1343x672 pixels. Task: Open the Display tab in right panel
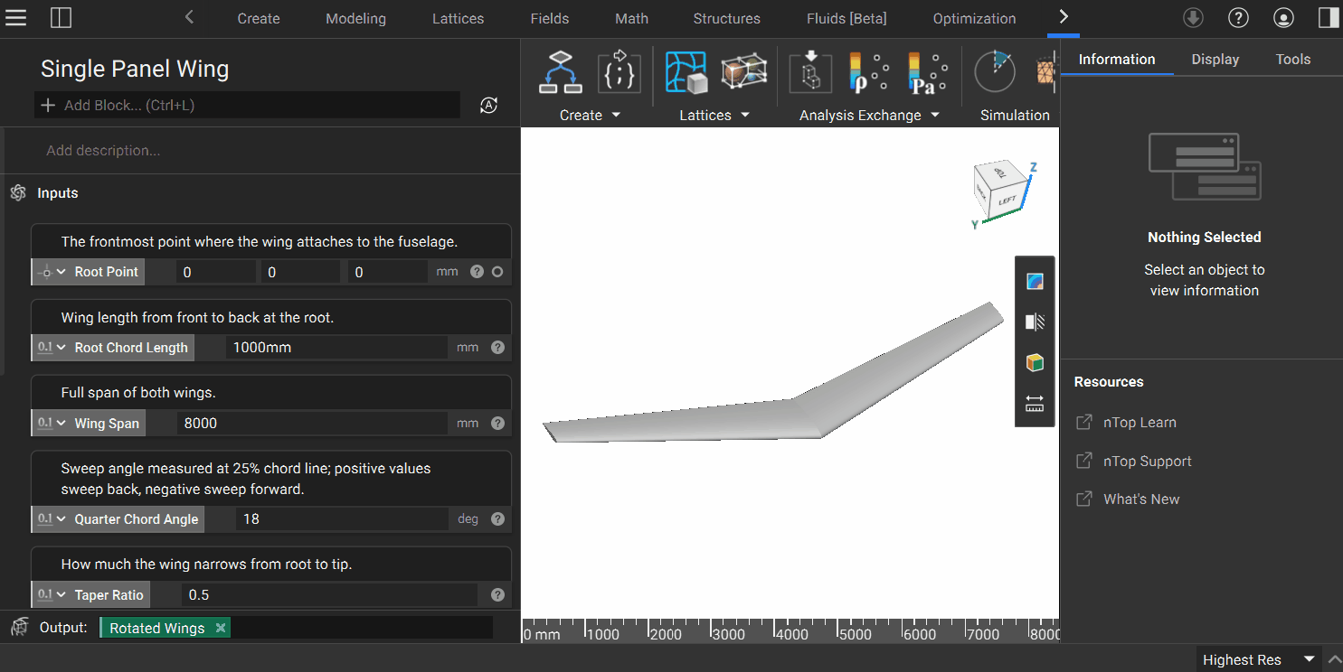tap(1215, 60)
